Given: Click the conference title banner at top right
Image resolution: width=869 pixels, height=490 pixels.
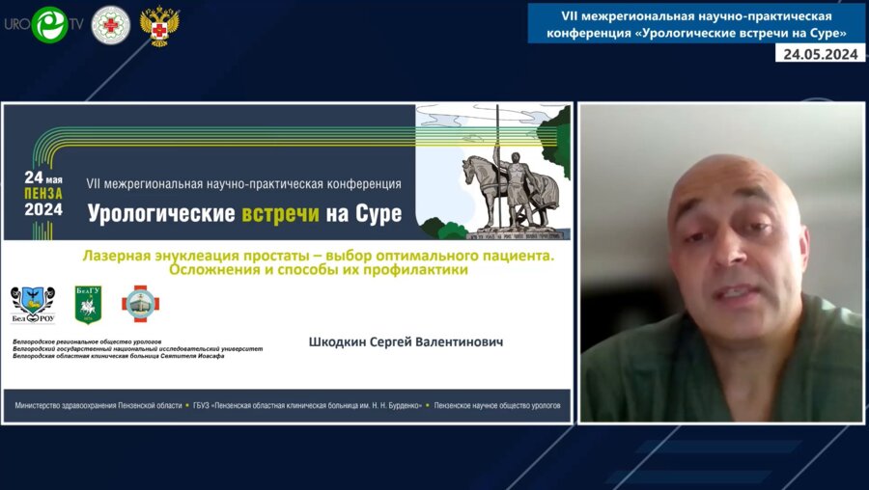Looking at the screenshot, I should 696,24.
